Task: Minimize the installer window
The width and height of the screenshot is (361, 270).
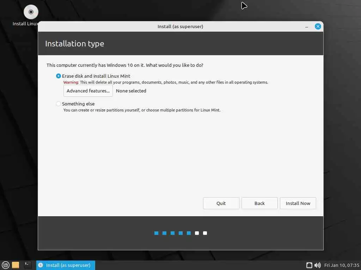Action: click(x=307, y=27)
